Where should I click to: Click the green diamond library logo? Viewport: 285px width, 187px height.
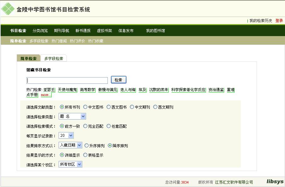click(x=8, y=9)
